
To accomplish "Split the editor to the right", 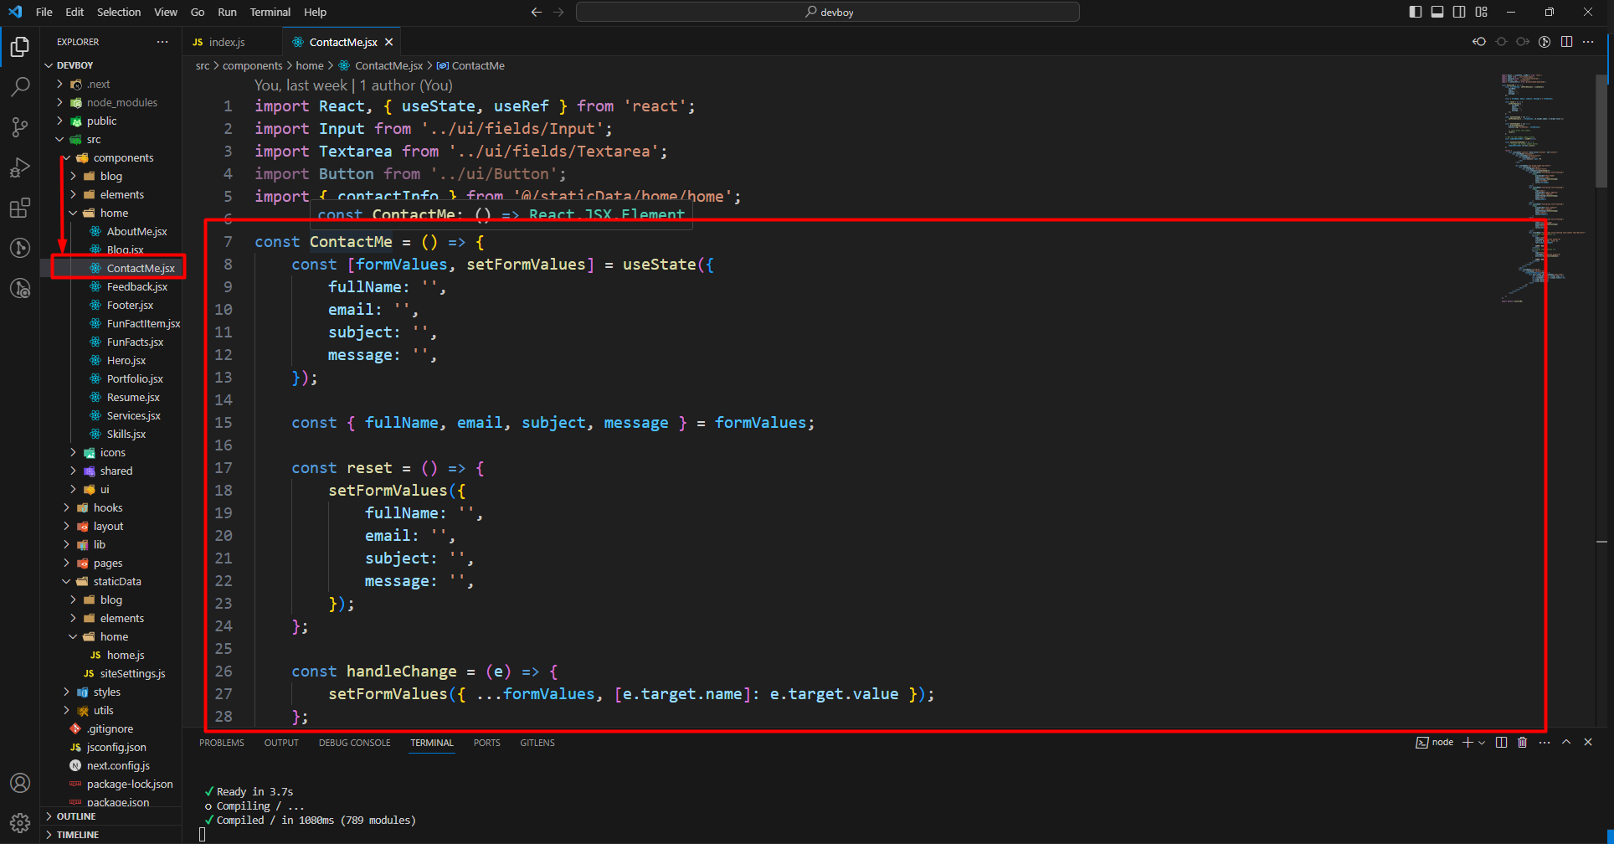I will click(1566, 42).
